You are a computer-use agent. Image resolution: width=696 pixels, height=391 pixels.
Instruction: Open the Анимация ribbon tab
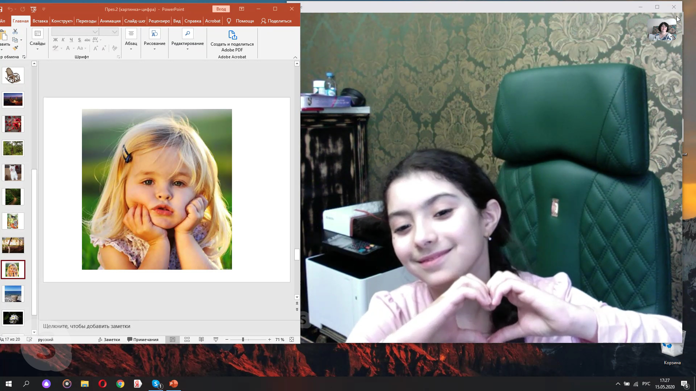click(110, 21)
